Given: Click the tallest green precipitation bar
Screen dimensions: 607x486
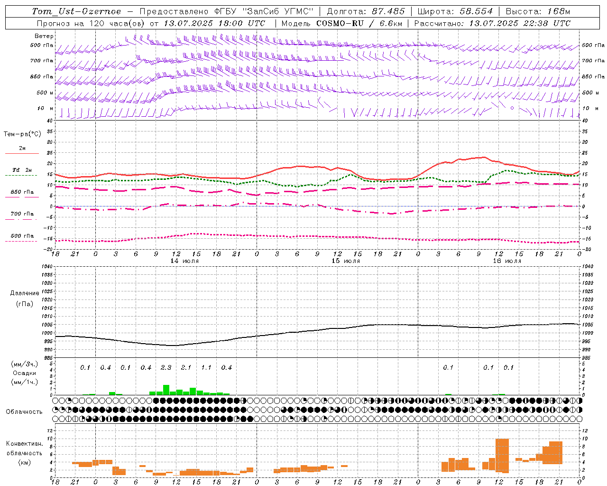Looking at the screenshot, I should 166,390.
